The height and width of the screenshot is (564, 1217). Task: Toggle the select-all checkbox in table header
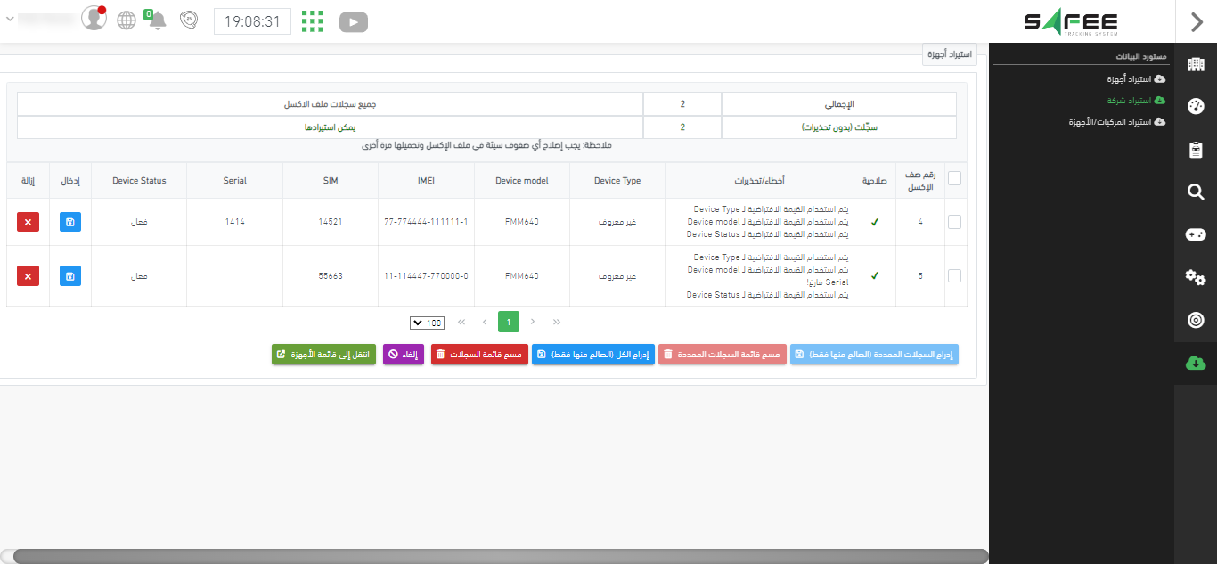pos(954,178)
